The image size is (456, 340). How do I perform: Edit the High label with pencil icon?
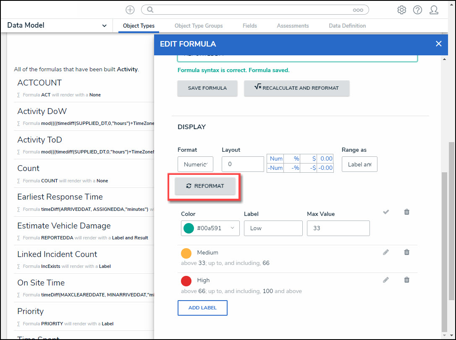coord(386,280)
